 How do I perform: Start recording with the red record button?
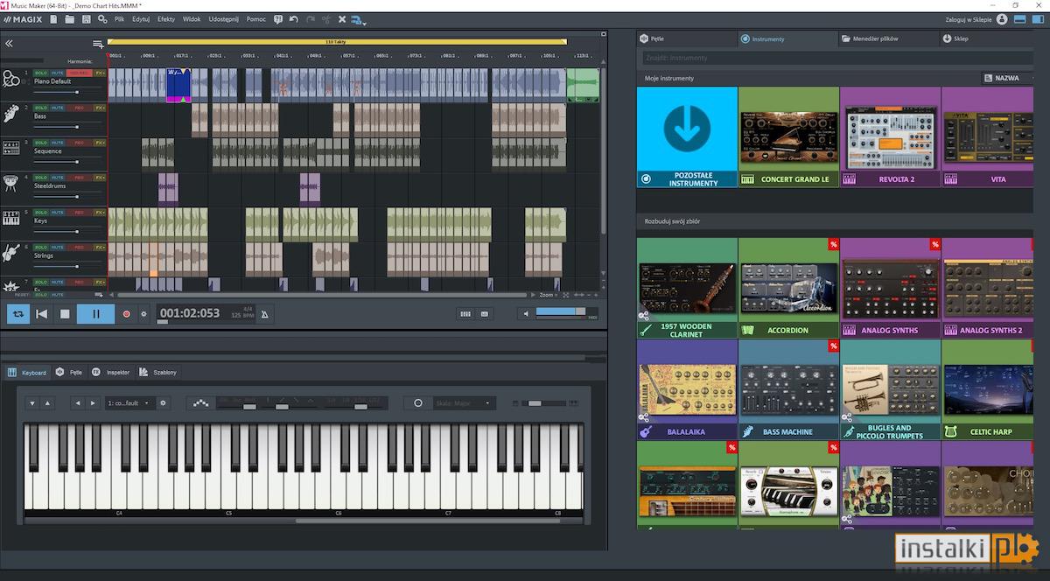[126, 313]
